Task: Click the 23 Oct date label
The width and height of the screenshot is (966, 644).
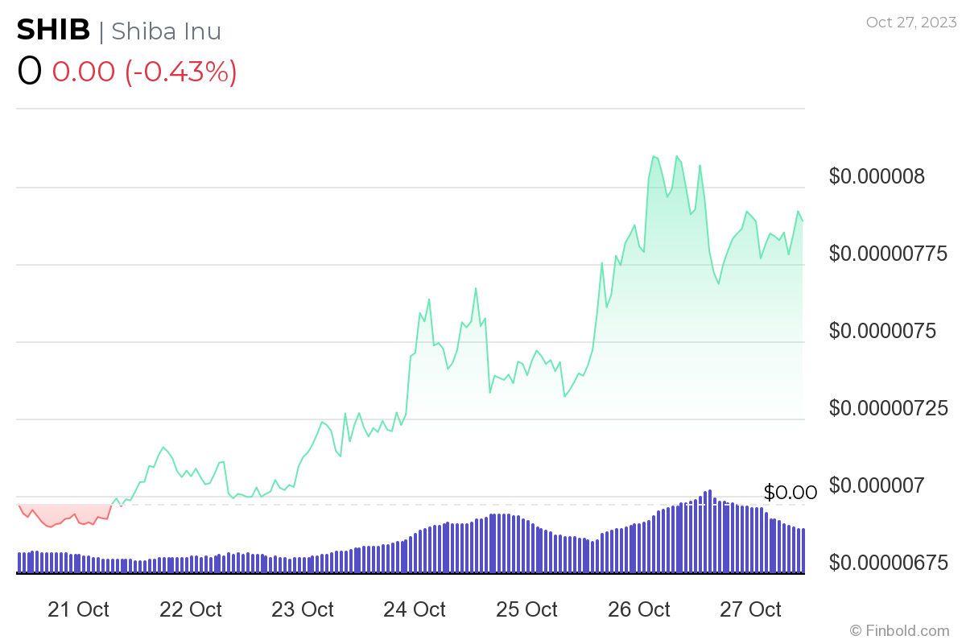Action: (303, 609)
